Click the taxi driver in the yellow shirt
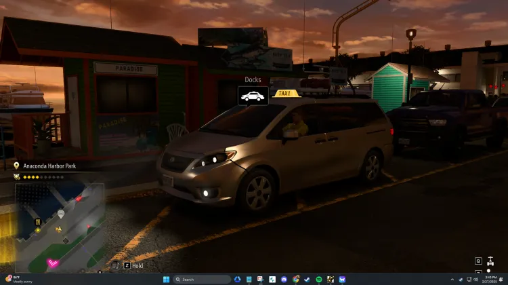The width and height of the screenshot is (508, 285). (x=296, y=125)
